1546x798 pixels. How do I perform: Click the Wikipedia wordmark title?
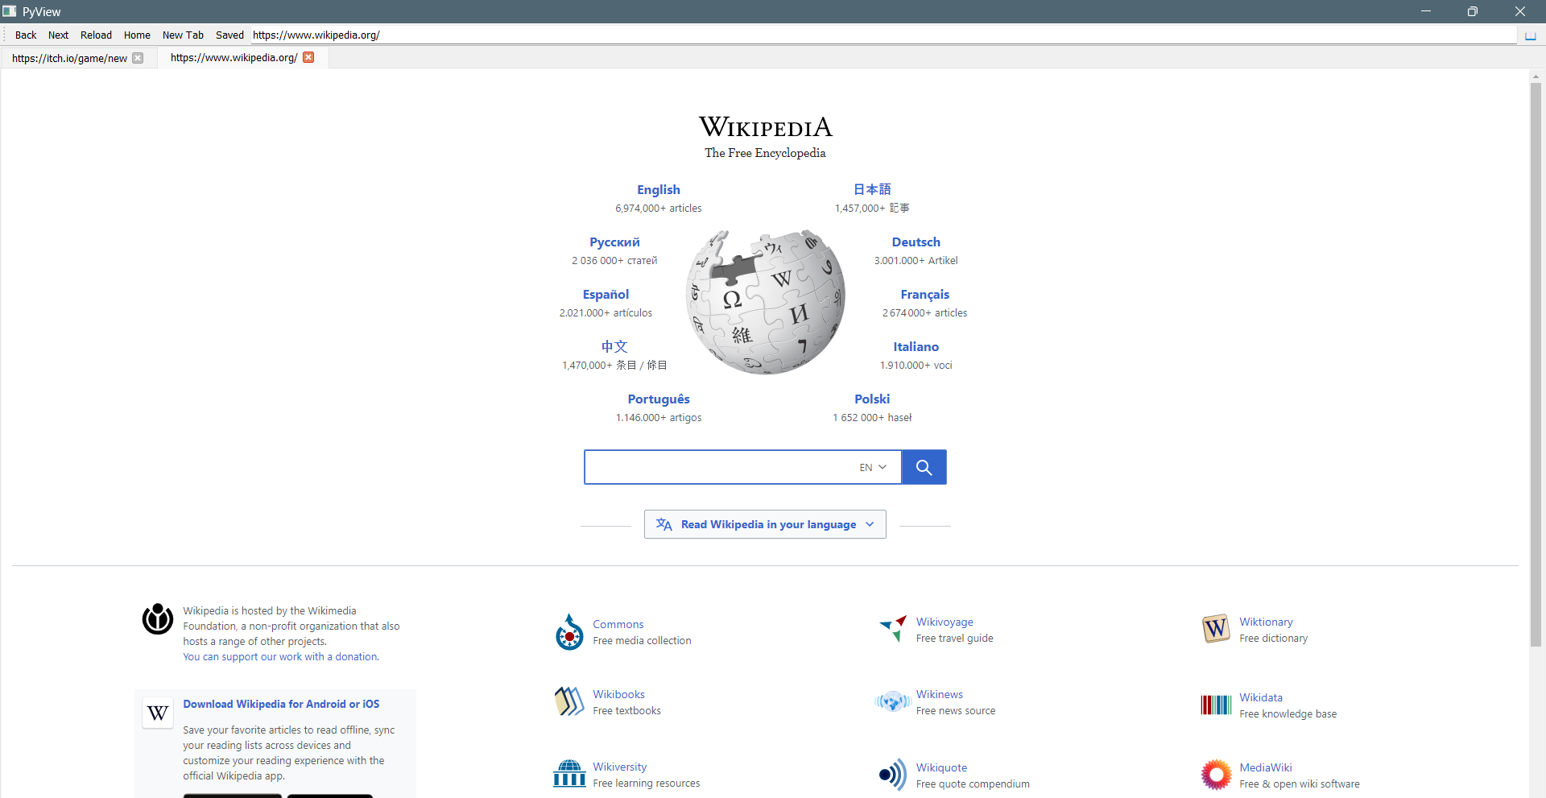coord(765,127)
